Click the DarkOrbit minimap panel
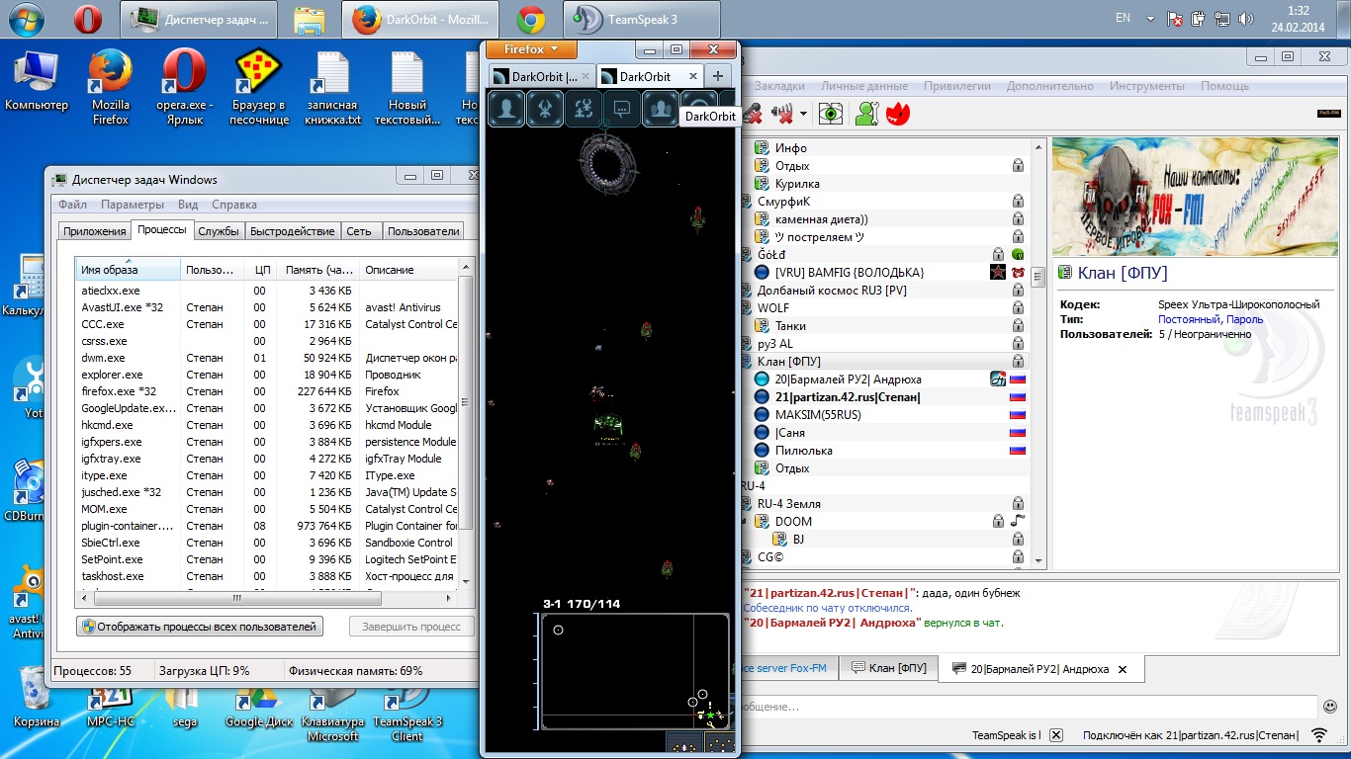Viewport: 1351px width, 759px height. 635,671
